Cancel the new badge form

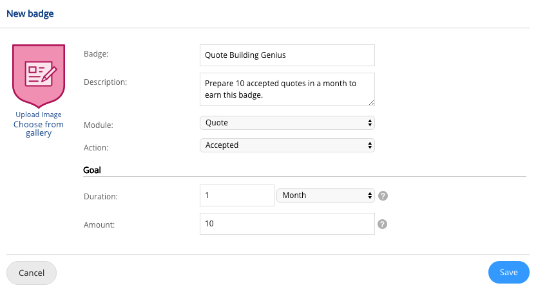coord(32,273)
